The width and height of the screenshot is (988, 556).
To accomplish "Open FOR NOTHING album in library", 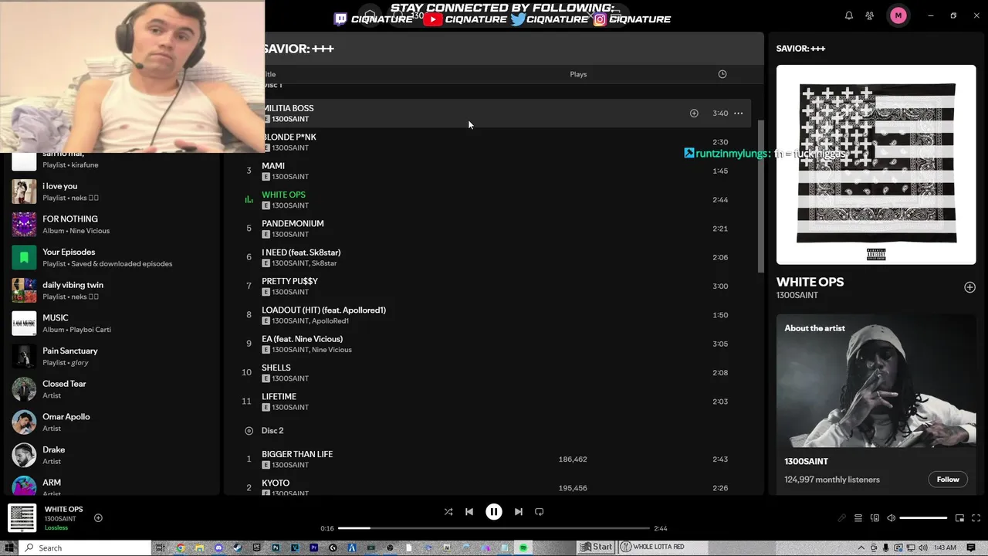I will (x=112, y=224).
